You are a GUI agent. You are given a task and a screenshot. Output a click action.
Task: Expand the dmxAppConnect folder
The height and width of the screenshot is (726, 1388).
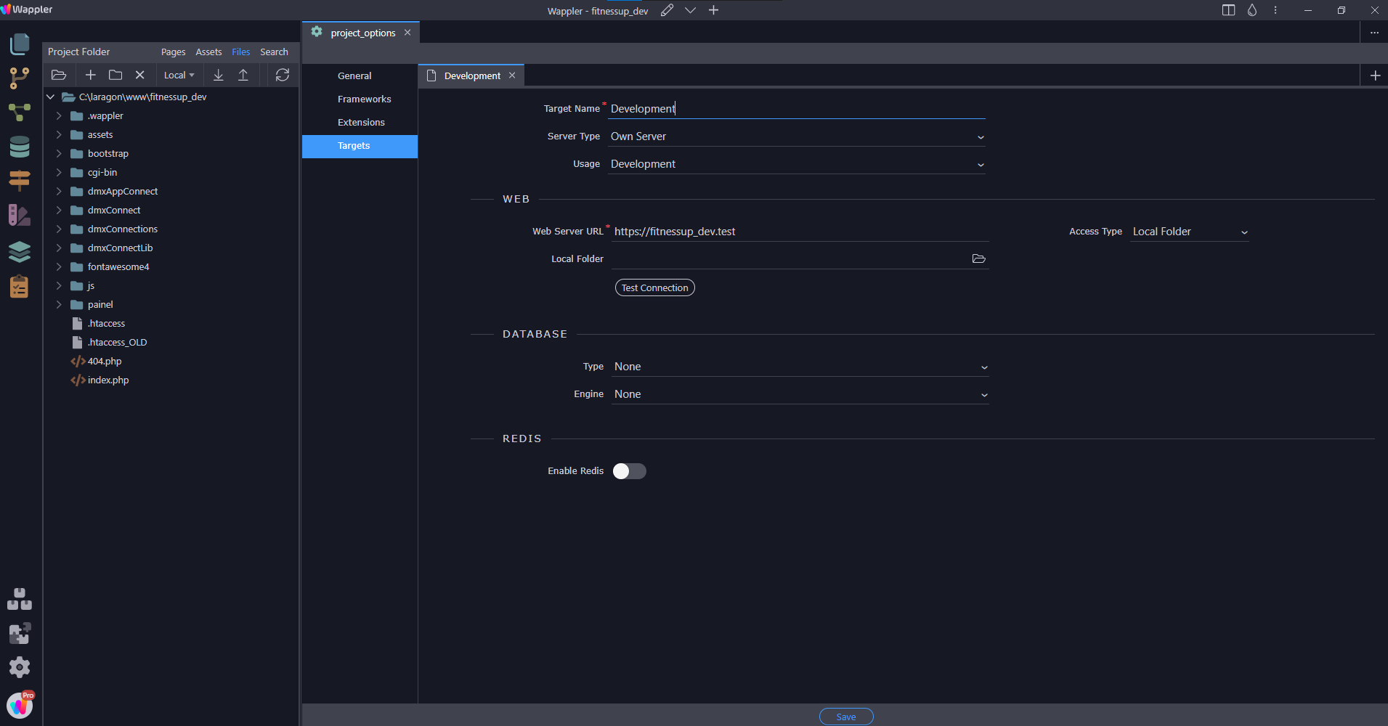click(x=60, y=191)
